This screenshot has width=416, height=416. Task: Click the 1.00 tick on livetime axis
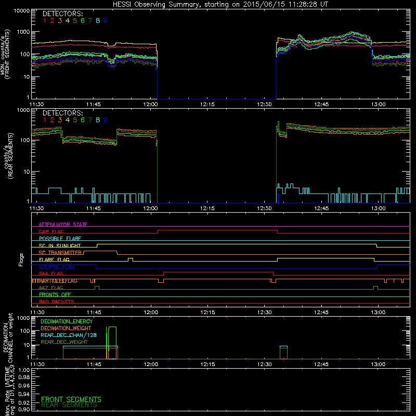click(24, 370)
